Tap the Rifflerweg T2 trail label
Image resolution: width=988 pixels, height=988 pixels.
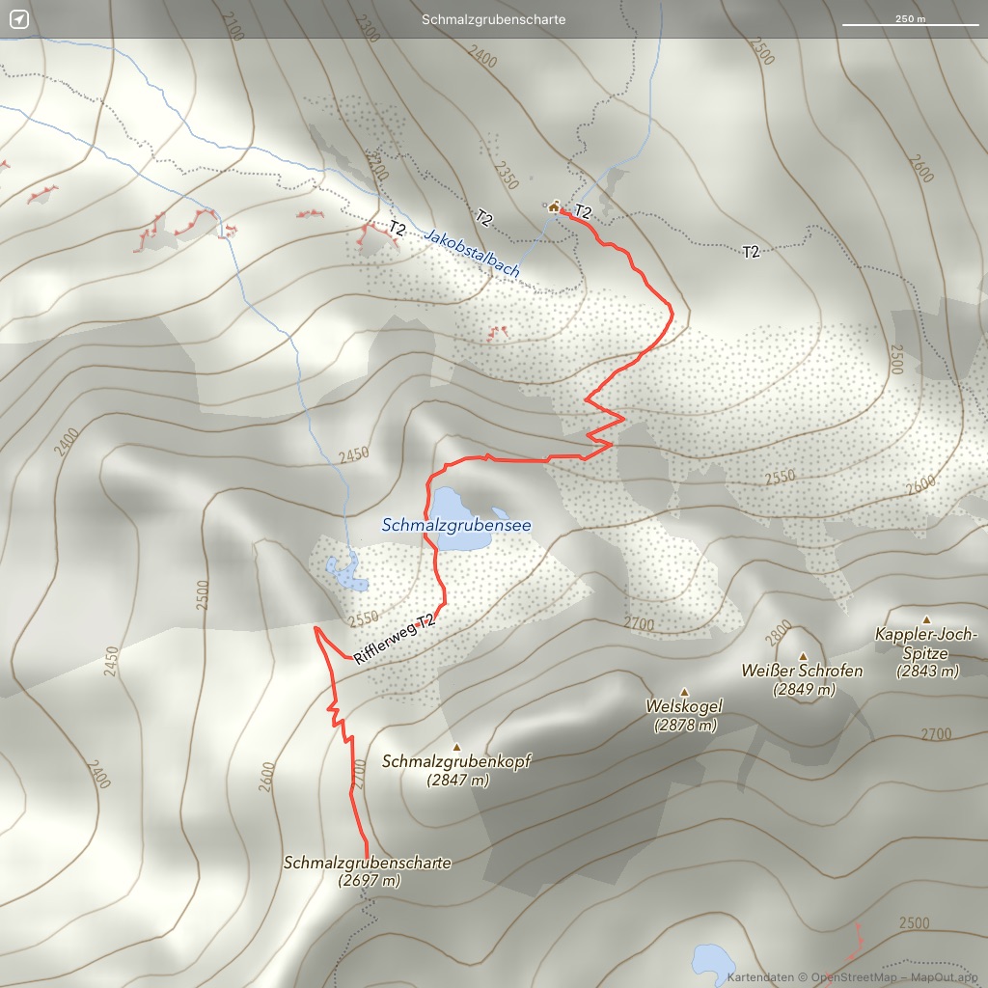pos(394,641)
